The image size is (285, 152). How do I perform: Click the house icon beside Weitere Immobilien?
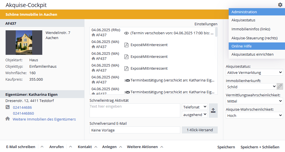pos(8,119)
